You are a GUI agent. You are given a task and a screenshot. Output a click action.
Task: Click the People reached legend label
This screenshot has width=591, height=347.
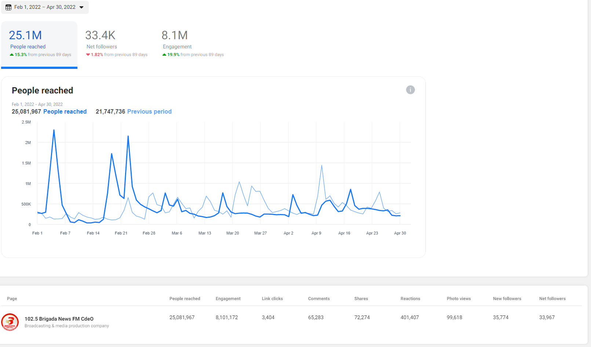(65, 111)
